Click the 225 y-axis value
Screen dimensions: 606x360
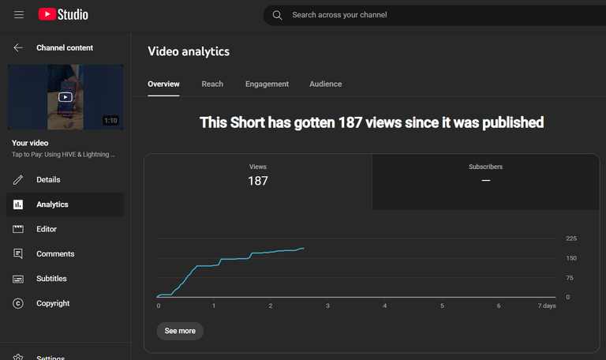click(571, 238)
